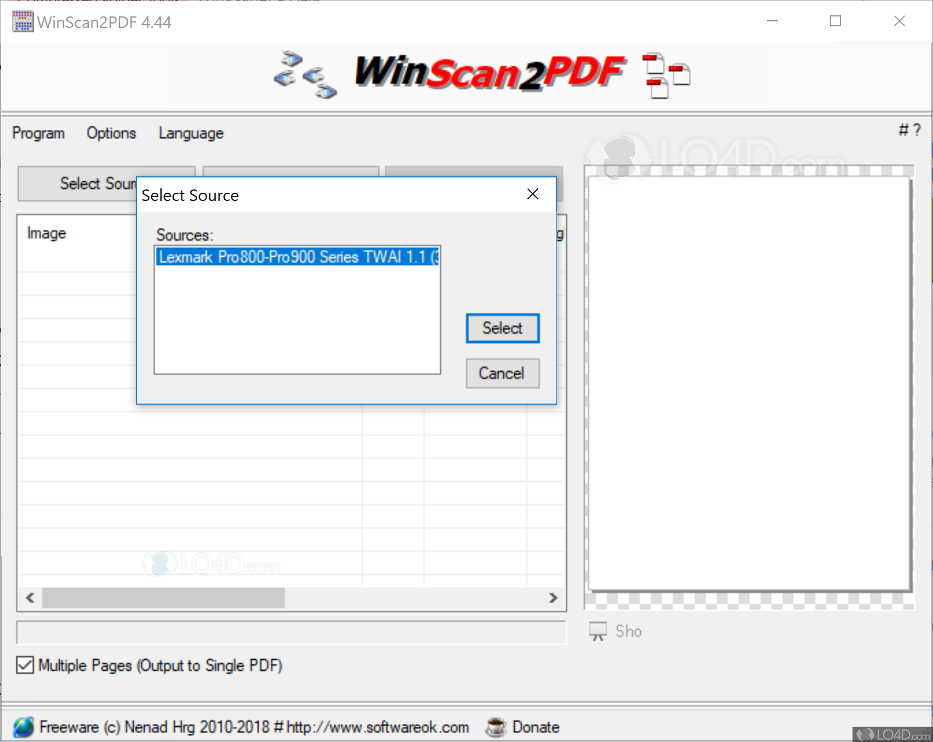
Task: Click the Select Source button behind the dialog
Action: point(77,183)
